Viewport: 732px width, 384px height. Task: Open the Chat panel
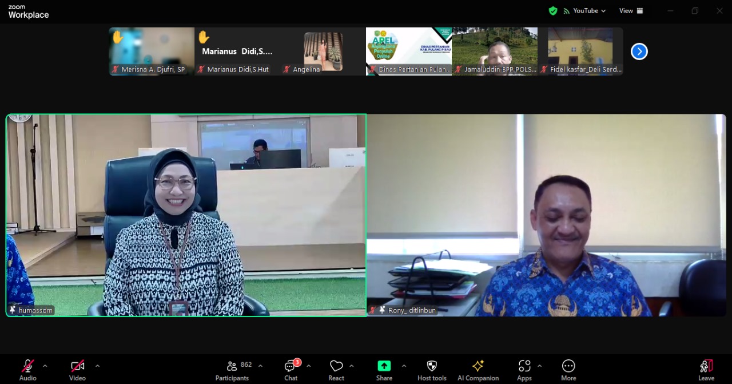pos(291,370)
